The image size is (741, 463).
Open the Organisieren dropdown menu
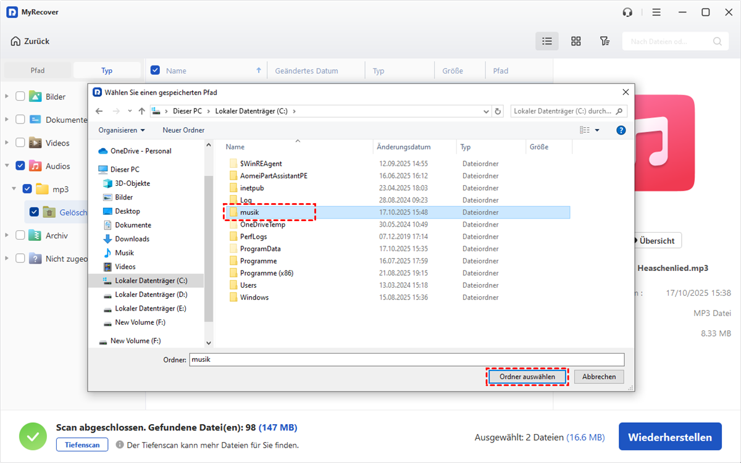tap(122, 130)
